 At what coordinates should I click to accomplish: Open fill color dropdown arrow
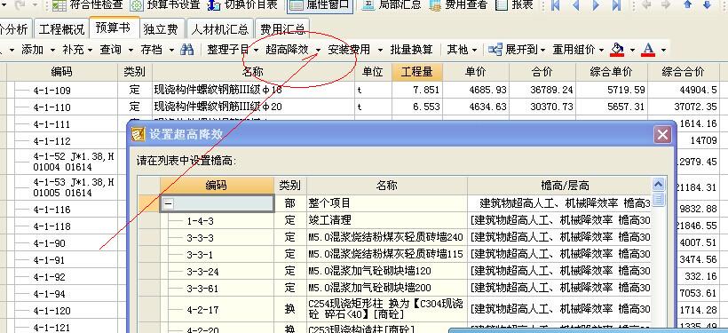[x=632, y=50]
